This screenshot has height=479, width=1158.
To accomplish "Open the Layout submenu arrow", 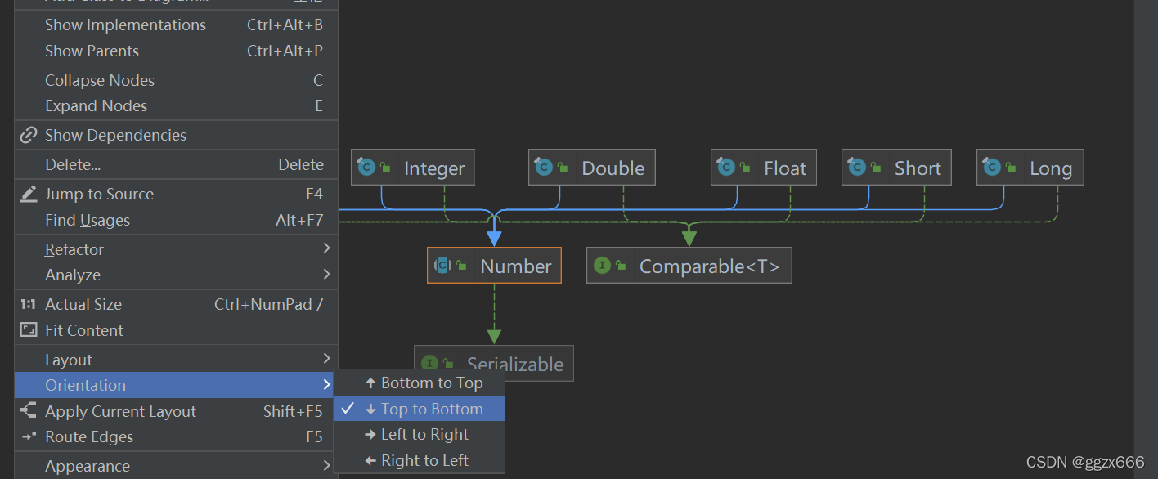I will coord(326,358).
